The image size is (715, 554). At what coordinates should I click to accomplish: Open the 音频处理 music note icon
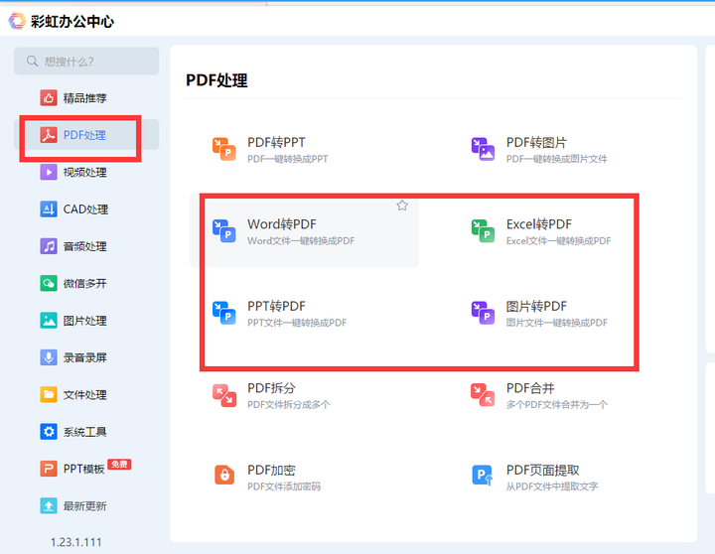coord(49,246)
